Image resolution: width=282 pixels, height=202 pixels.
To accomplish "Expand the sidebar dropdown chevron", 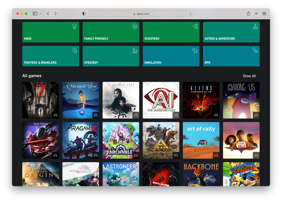I will (41, 14).
